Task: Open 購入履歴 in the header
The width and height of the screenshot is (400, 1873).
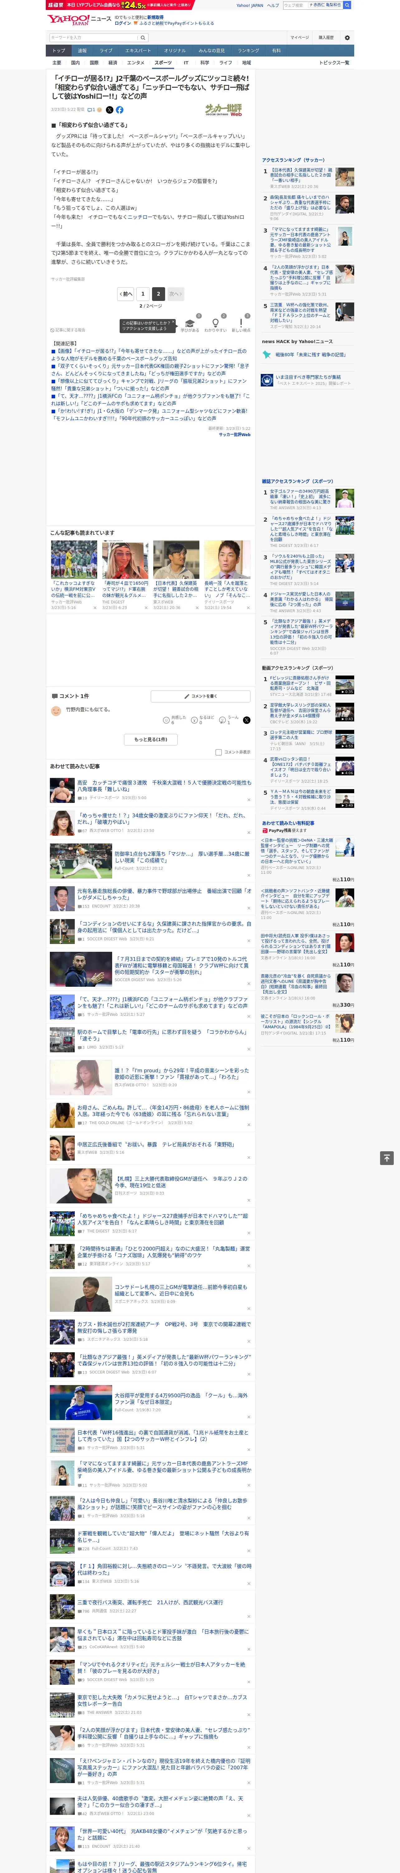Action: (326, 38)
